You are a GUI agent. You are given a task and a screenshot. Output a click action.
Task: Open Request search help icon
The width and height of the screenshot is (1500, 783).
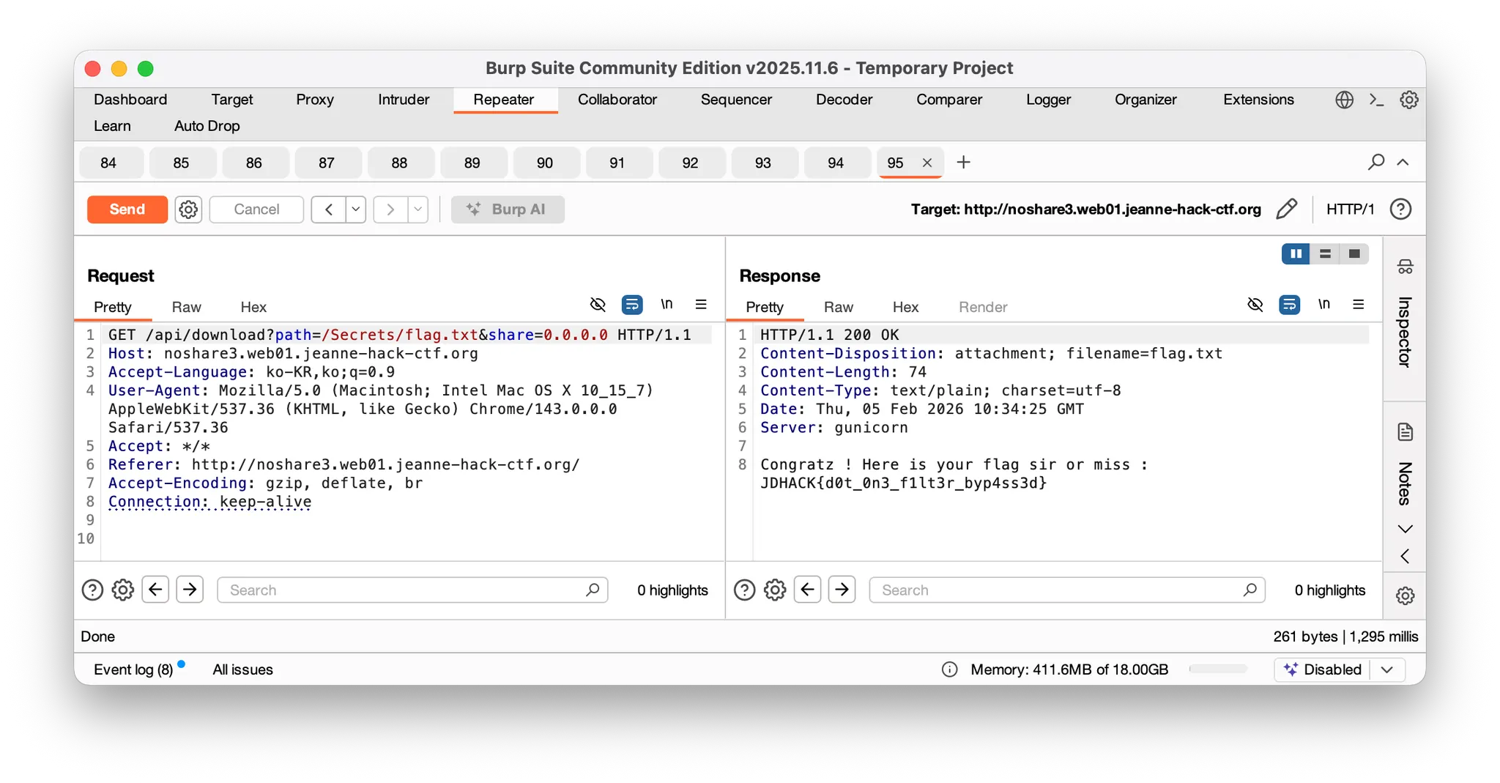(92, 590)
